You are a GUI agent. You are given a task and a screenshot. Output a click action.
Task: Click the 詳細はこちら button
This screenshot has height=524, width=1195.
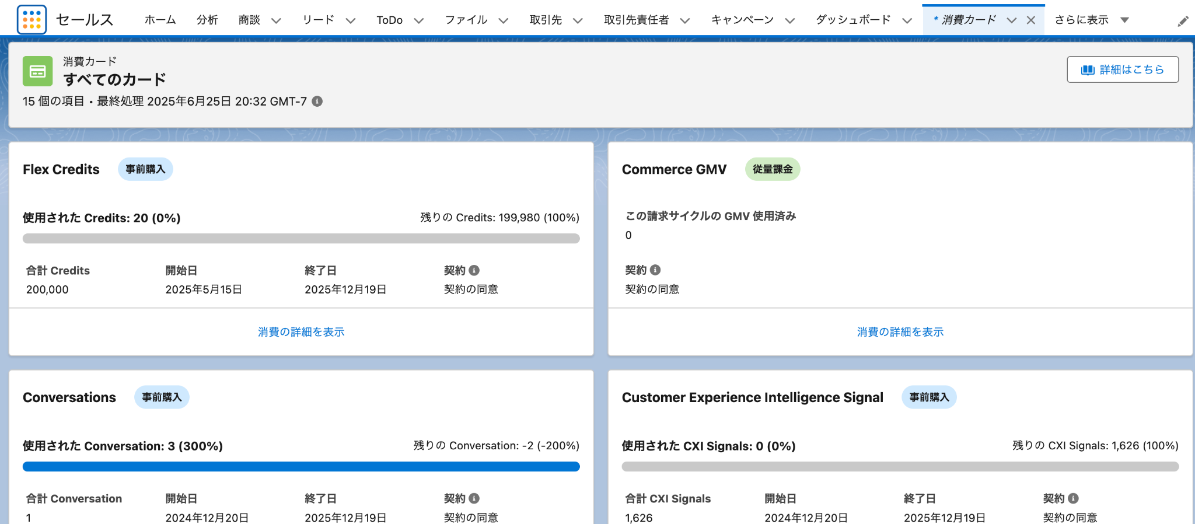[x=1123, y=69]
